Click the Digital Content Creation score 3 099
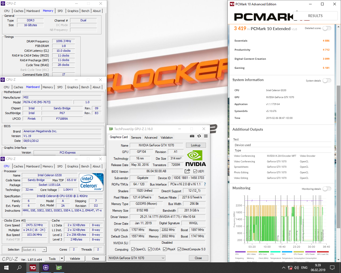341x273 pixels. [326, 59]
